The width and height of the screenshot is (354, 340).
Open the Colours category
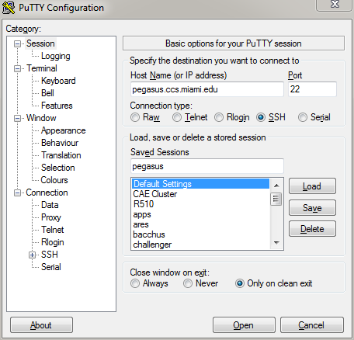coord(54,180)
